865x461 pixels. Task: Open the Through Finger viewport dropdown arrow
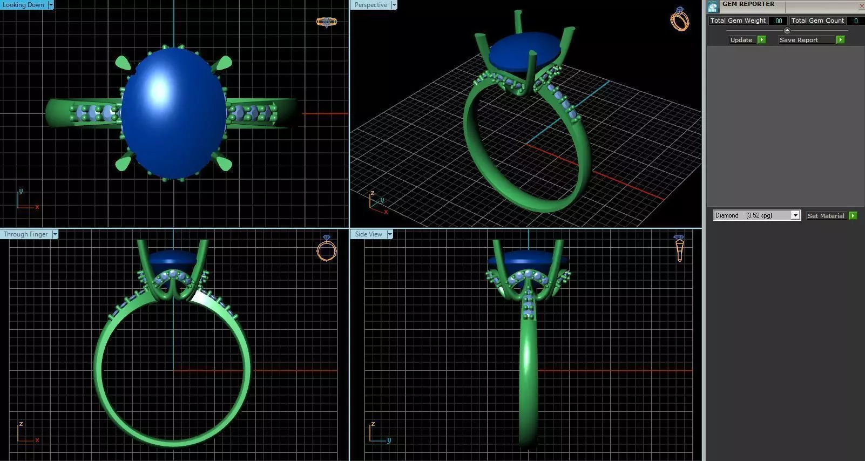click(x=55, y=234)
